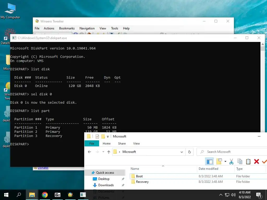Click the Donate! link in Winaero Tweaker
Viewport: 267px width, 200px height.
pos(43,168)
